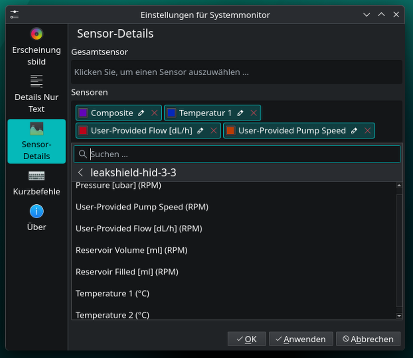Click the sensor list scrollbar track
This screenshot has width=413, height=358.
(399, 250)
